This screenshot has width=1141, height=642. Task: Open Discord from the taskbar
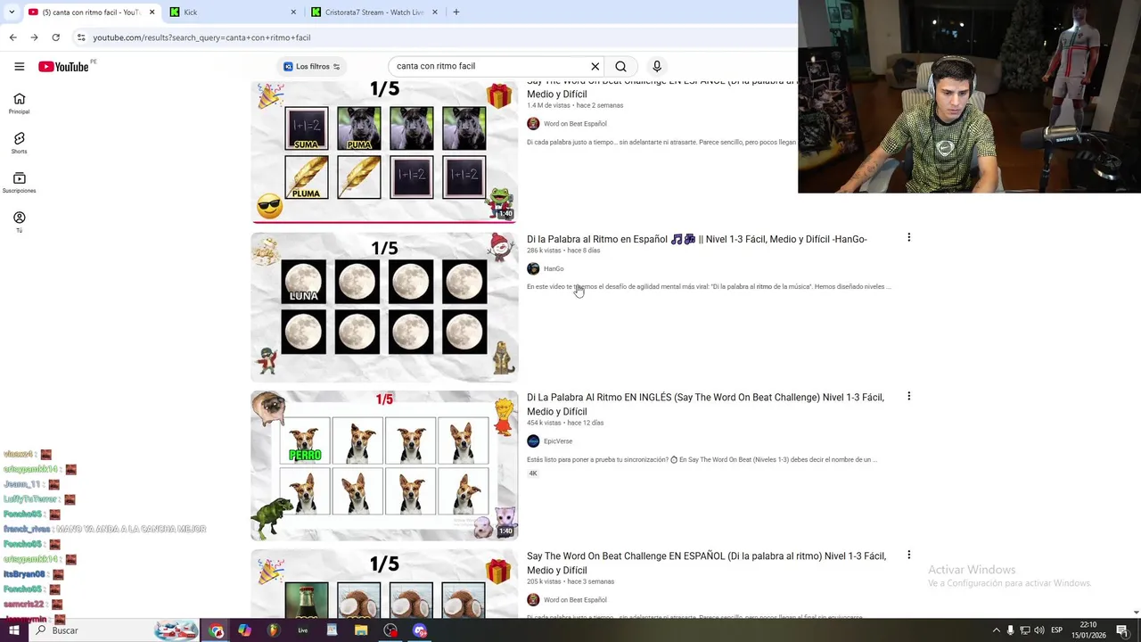point(420,630)
